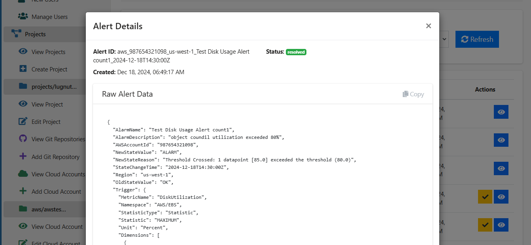Click the pencil icon for Edit Project
This screenshot has height=245, width=531.
tap(23, 122)
